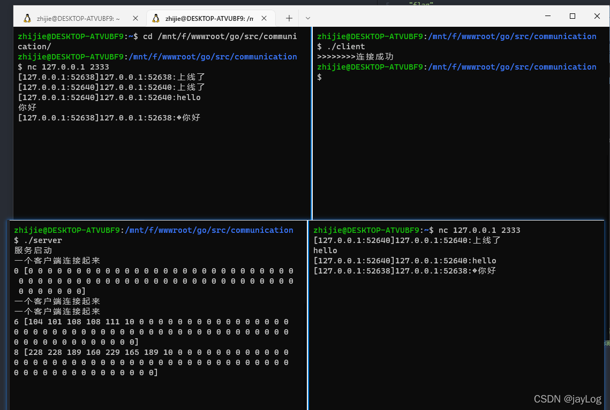
Task: Click the 'nc 127.0.0.1 2333' command in top-left pane
Action: [x=68, y=67]
